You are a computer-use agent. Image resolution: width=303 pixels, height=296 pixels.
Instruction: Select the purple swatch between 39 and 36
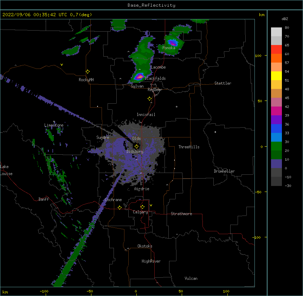coord(276,120)
